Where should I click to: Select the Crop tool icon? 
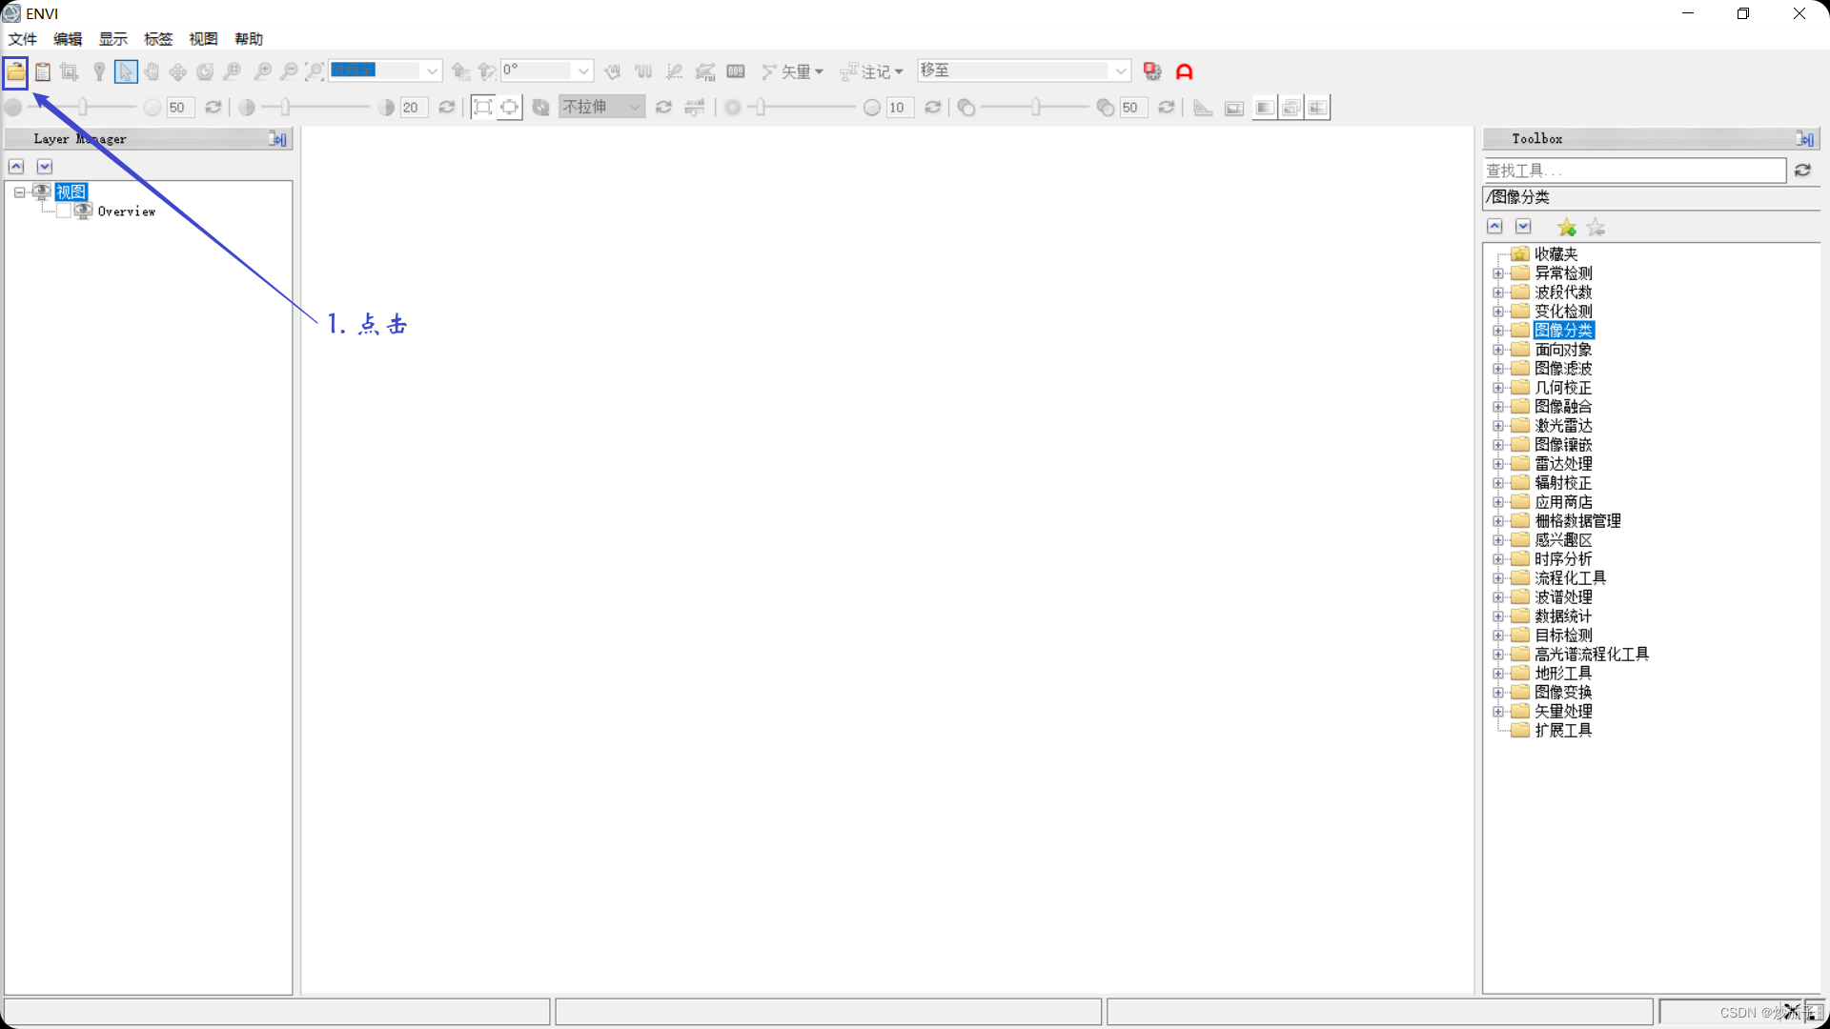click(x=70, y=71)
